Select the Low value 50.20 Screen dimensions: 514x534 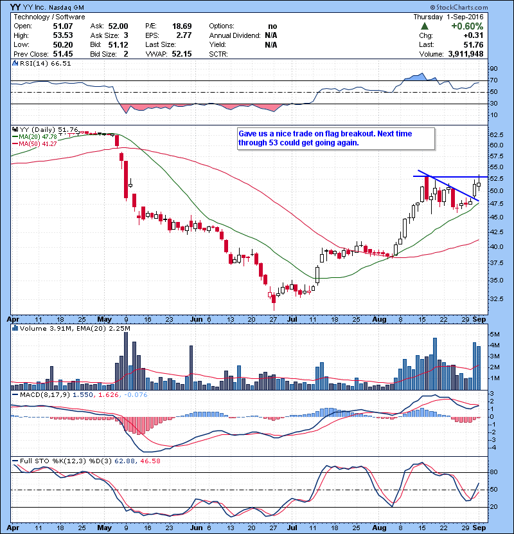[63, 44]
